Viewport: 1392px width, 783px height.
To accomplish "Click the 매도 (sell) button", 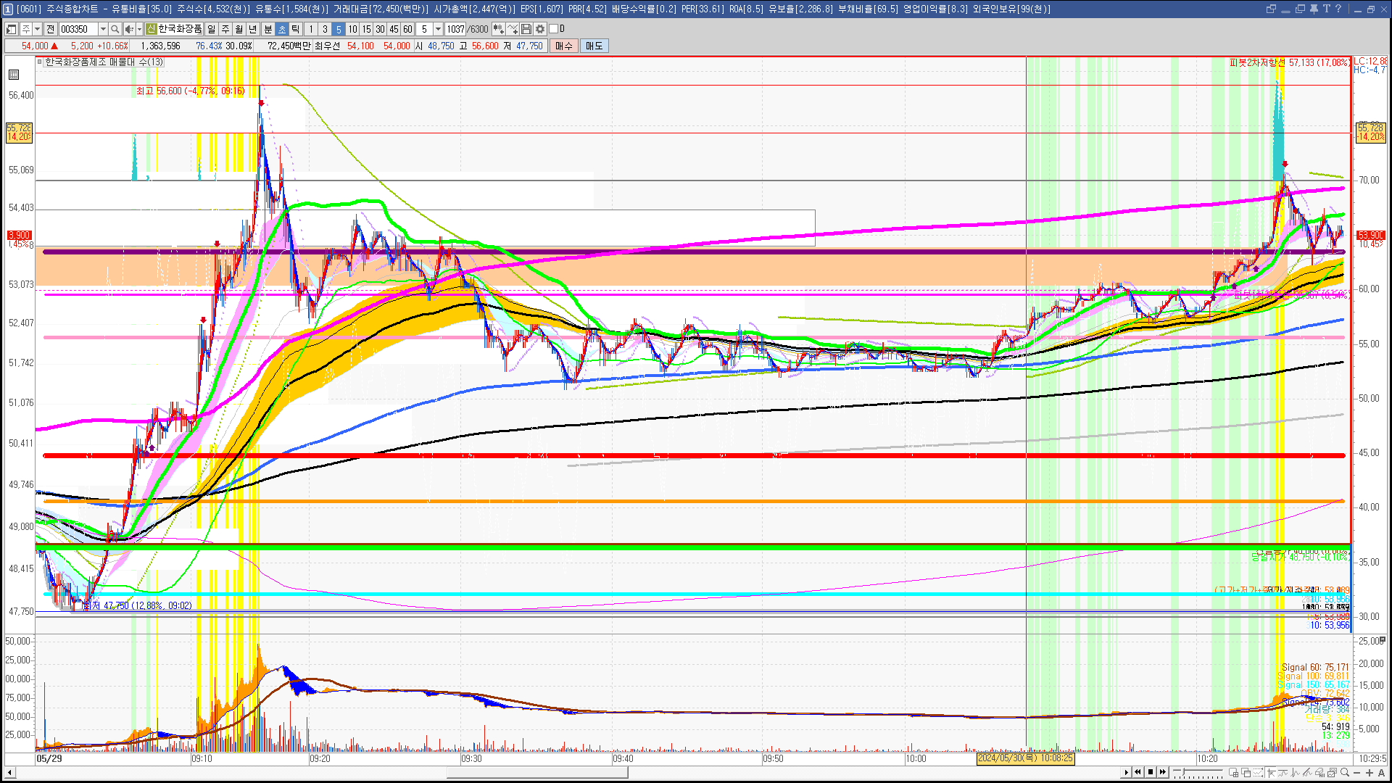I will pos(594,46).
